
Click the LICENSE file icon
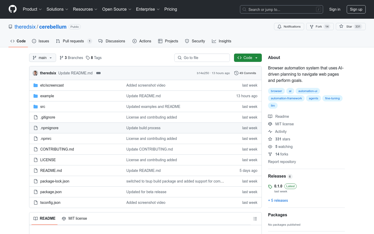pos(36,160)
